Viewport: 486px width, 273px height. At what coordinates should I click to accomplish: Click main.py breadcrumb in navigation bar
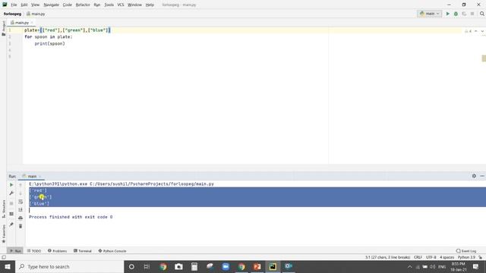tap(36, 14)
